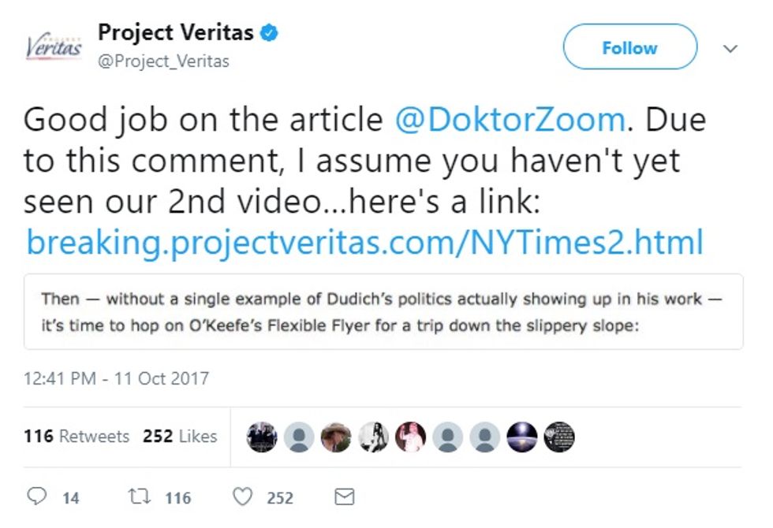Image resolution: width=773 pixels, height=528 pixels.
Task: Follow the Project Veritas account
Action: pos(629,47)
